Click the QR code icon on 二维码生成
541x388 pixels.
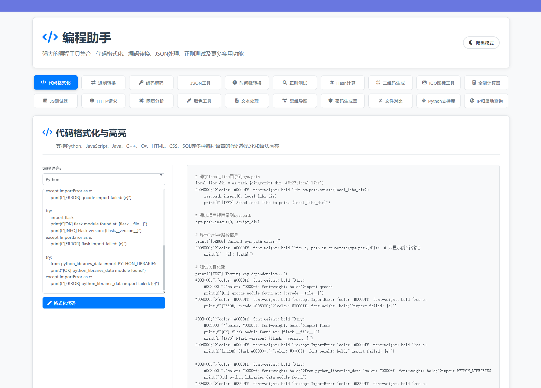point(378,83)
